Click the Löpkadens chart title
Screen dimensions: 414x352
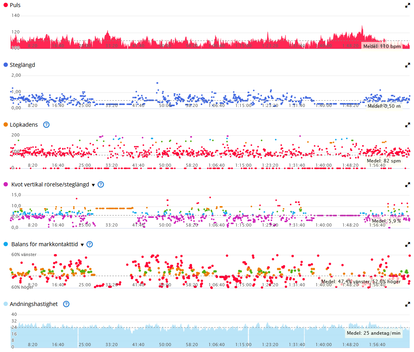point(24,125)
